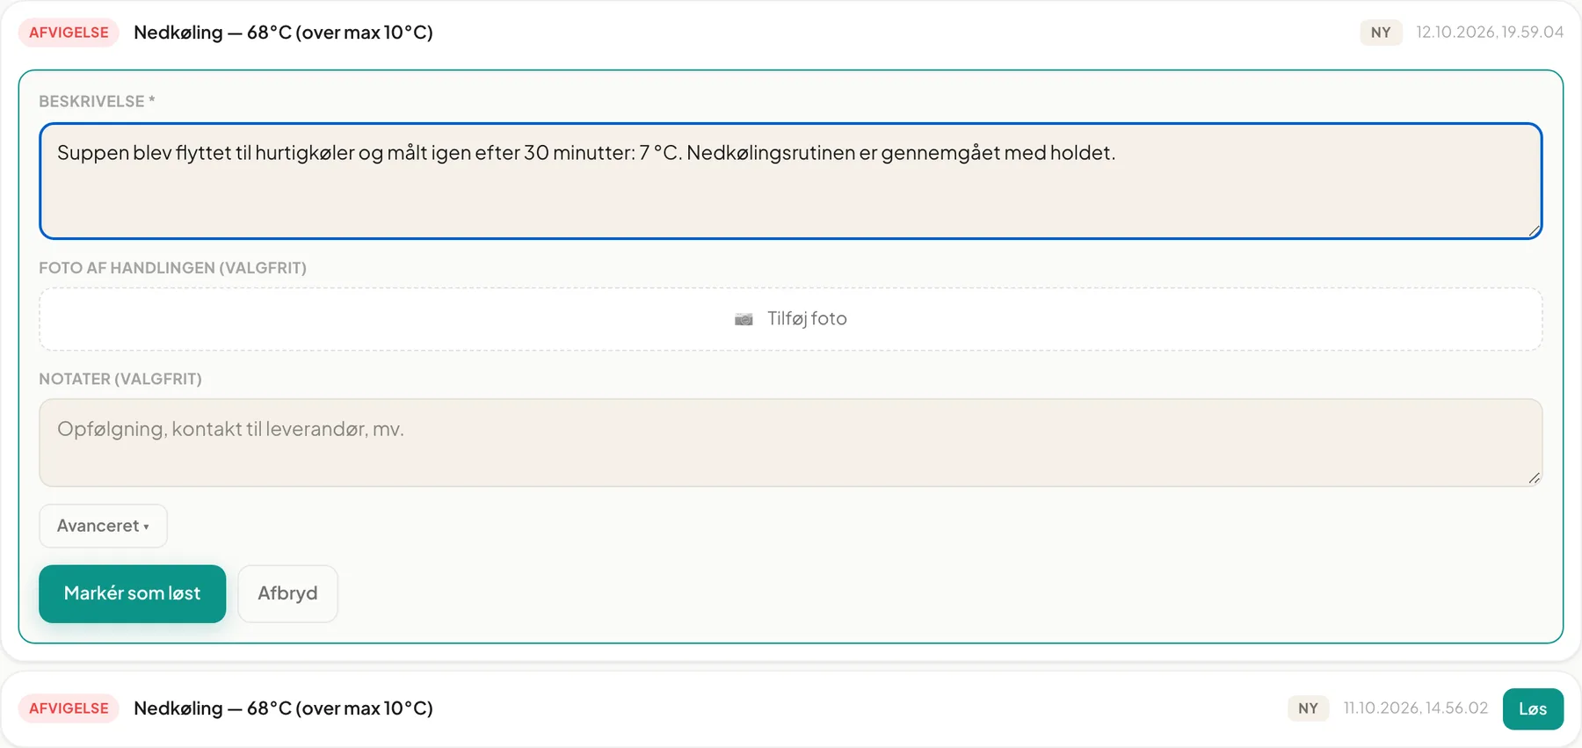Click the NY status tag of first deviation
The height and width of the screenshot is (748, 1582).
point(1381,33)
